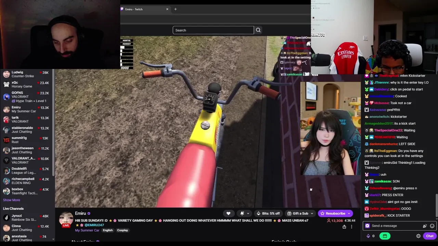The width and height of the screenshot is (438, 246).
Task: Open the channel points balance
Action: [x=370, y=236]
